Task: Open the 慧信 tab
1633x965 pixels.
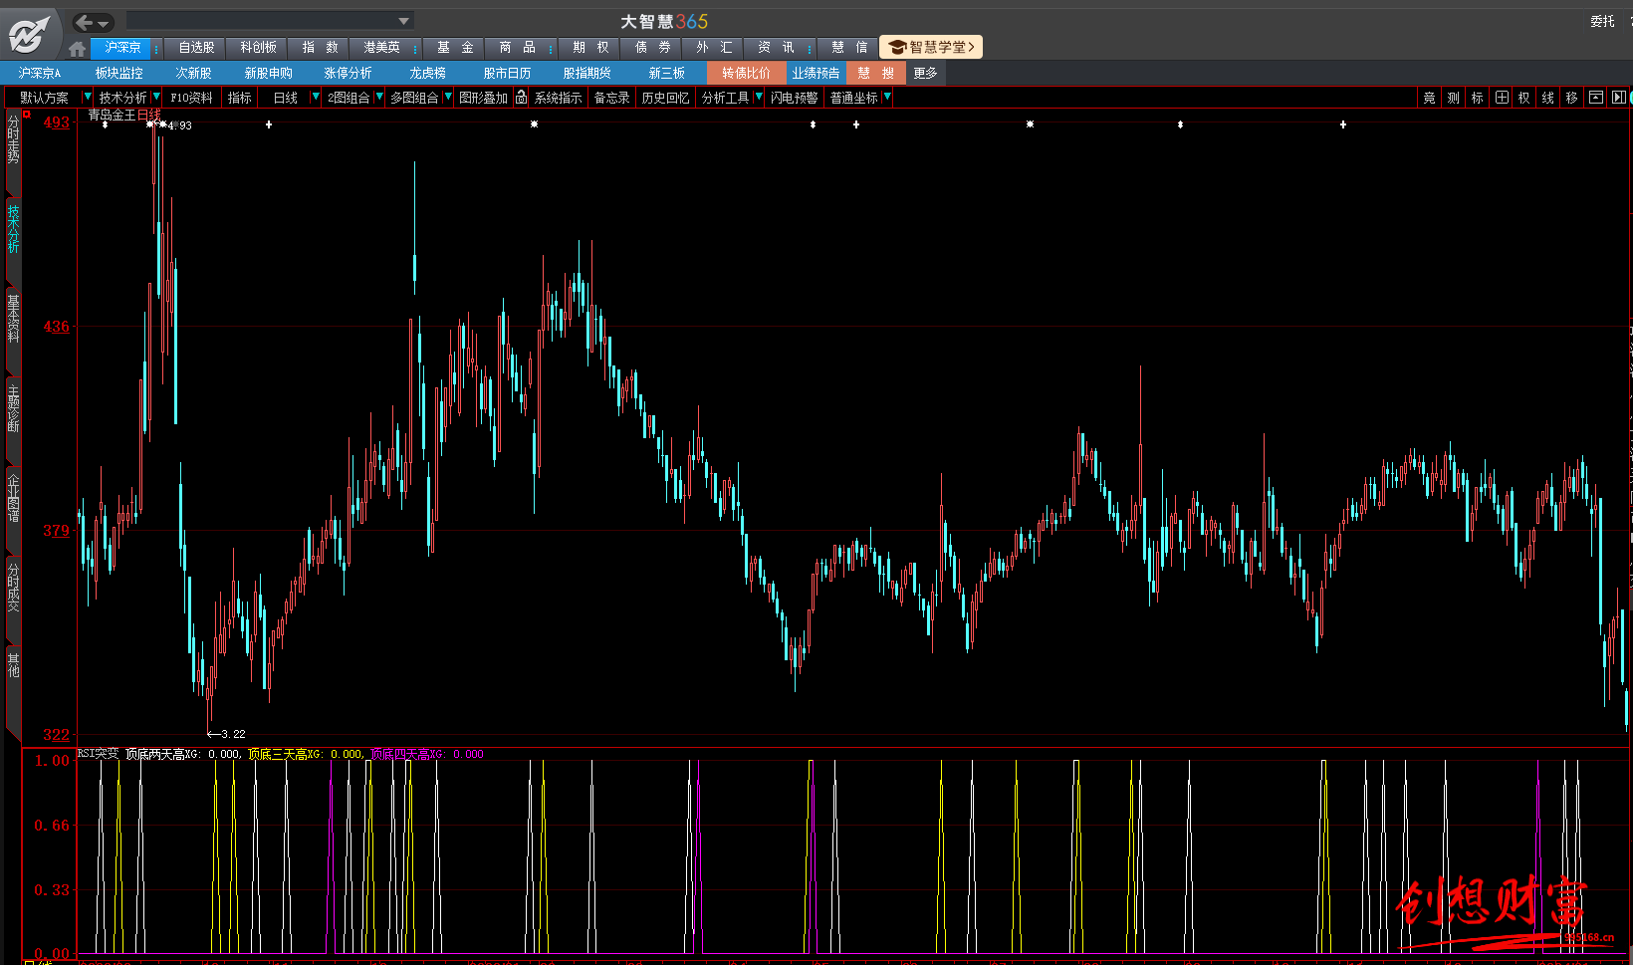Action: pos(849,47)
